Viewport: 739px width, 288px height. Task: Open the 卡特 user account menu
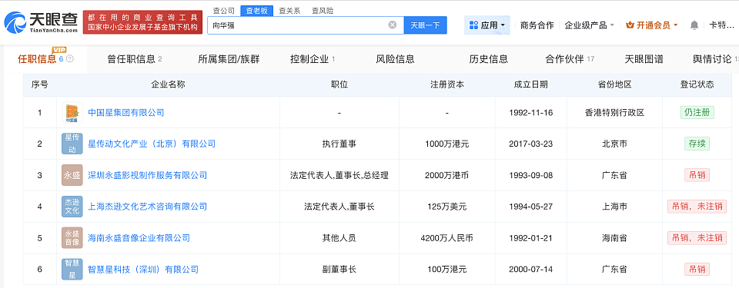coord(721,25)
